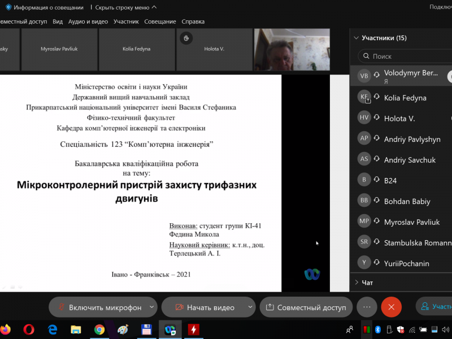Screen dimensions: 452x339
Task: Launch Opera browser from the taskbar
Action: [28, 329]
